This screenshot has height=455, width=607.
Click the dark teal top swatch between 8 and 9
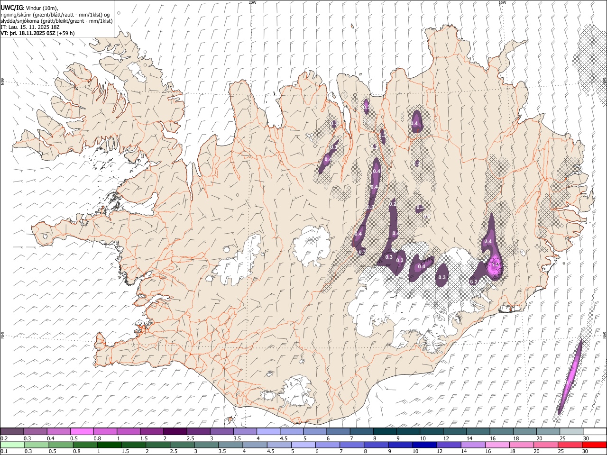[385, 432]
